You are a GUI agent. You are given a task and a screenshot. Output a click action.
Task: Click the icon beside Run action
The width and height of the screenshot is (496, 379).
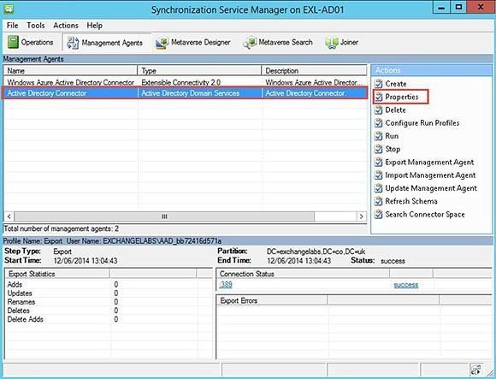click(378, 136)
